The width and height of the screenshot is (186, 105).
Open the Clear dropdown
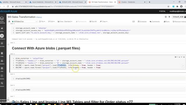(x=103, y=22)
